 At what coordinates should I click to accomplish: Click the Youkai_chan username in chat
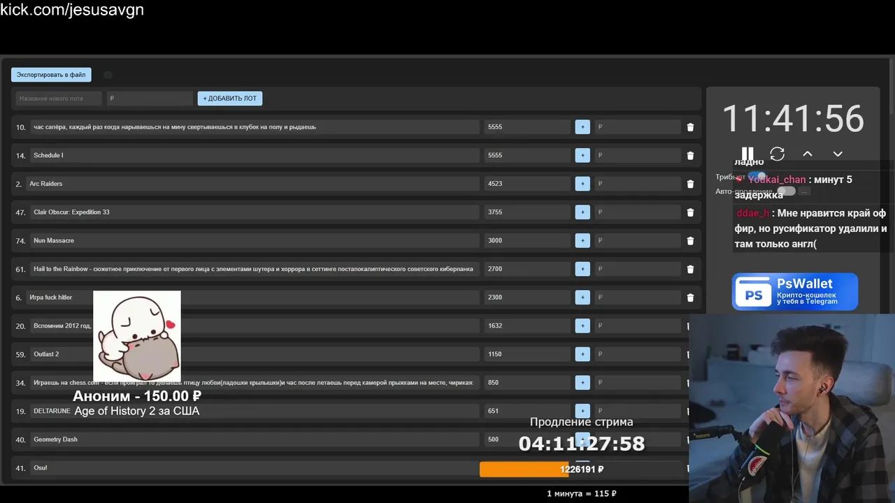pyautogui.click(x=777, y=180)
